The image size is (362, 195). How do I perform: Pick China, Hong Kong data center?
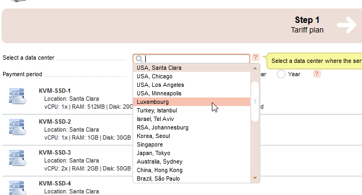point(192,170)
